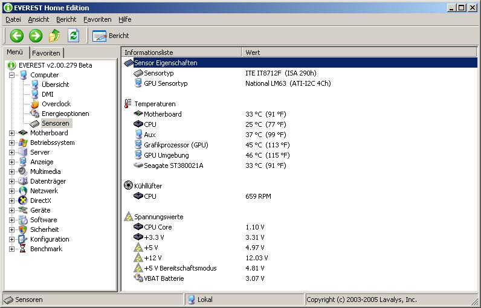Click the Benchmark hourglass icon
This screenshot has width=481, height=308.
click(23, 249)
